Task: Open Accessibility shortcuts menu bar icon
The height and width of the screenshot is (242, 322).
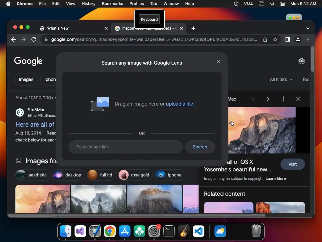Action: 236,4
